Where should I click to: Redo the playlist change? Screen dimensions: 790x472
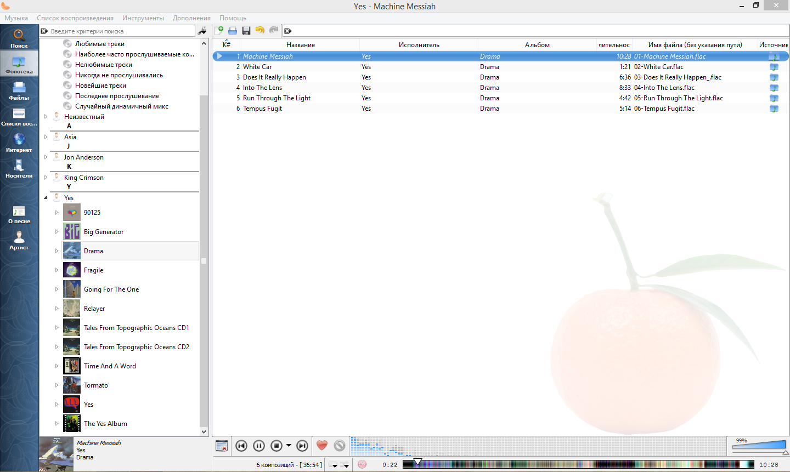[274, 31]
